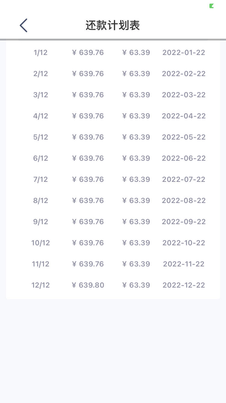
Task: Tap the green battery status icon
Action: coord(212,6)
